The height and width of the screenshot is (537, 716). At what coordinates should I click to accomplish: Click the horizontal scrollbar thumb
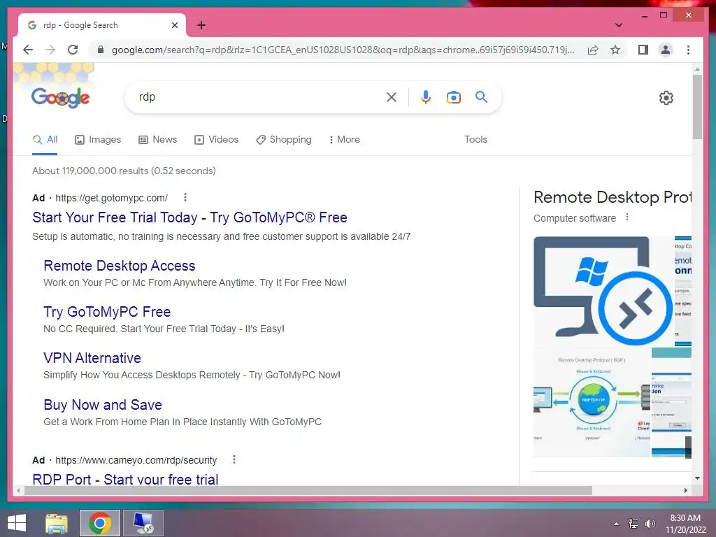click(308, 490)
